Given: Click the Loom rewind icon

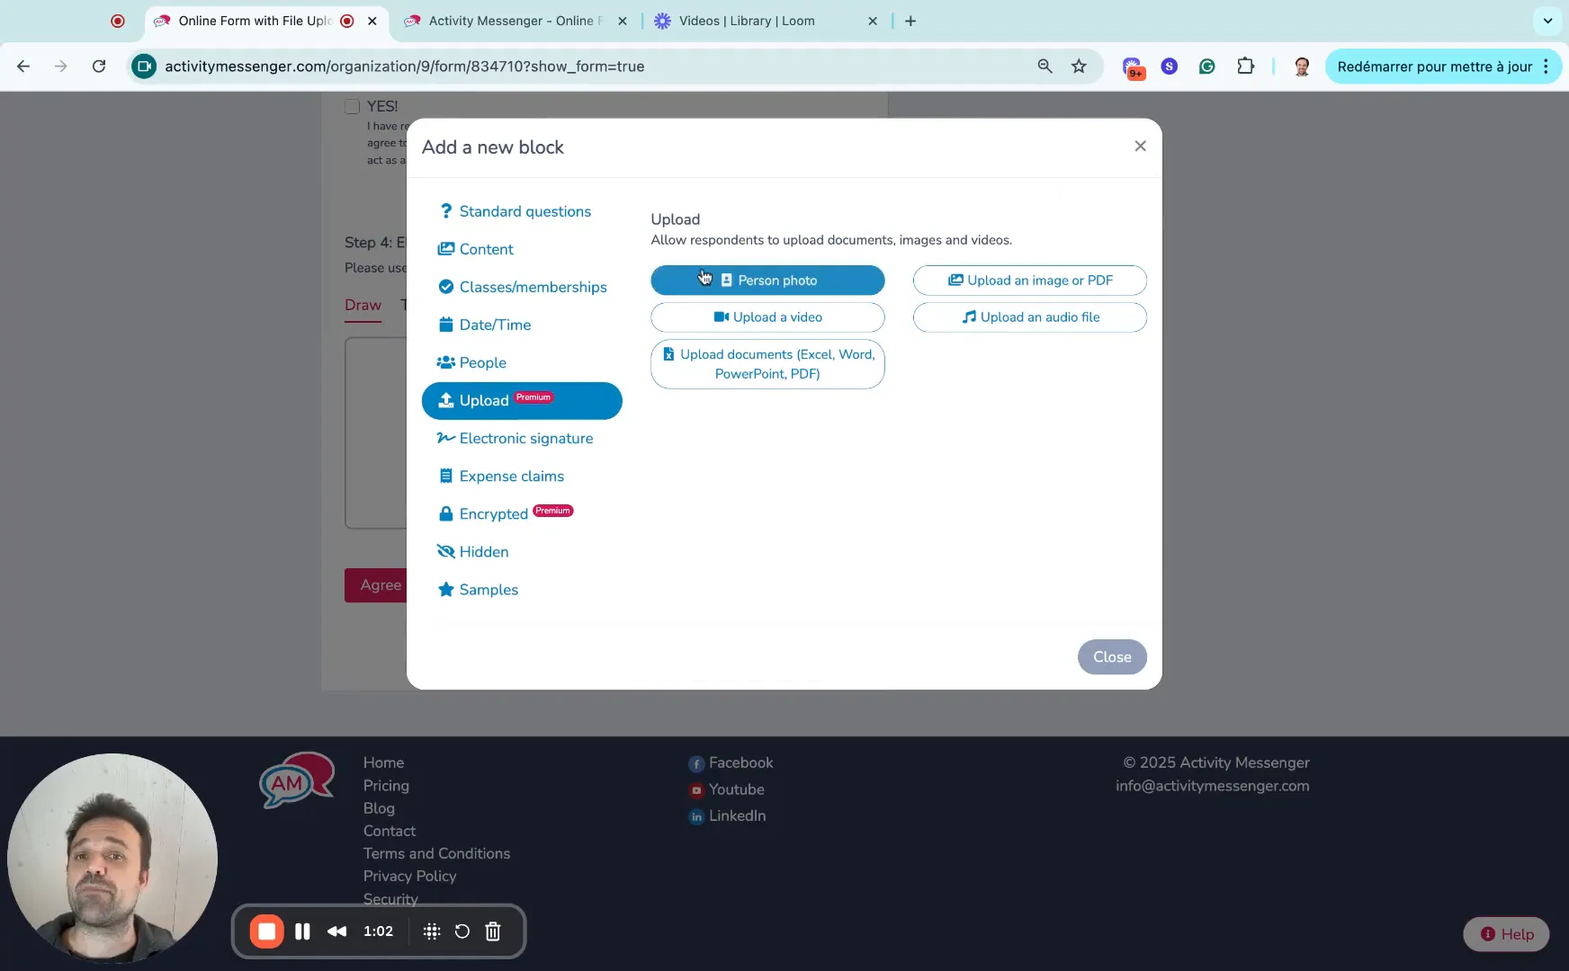Looking at the screenshot, I should click(337, 931).
